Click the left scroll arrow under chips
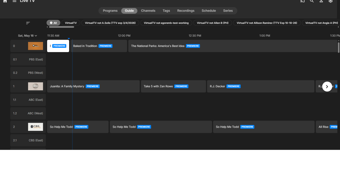Screen dimensions: 340x192 pyautogui.click(x=47, y=27)
